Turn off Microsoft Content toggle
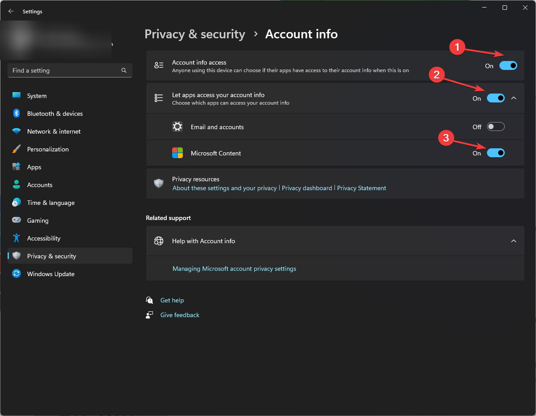This screenshot has width=536, height=416. pyautogui.click(x=495, y=153)
